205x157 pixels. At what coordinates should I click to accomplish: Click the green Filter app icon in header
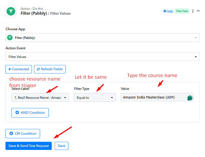(11, 11)
